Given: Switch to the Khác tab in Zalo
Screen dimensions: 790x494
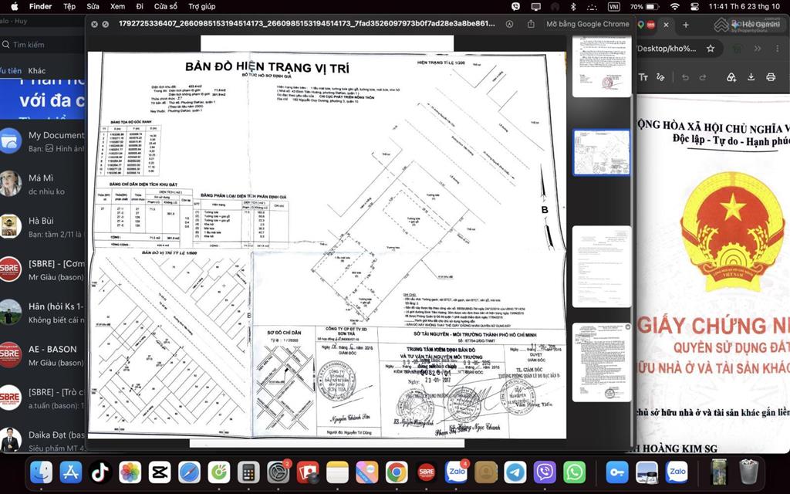Looking at the screenshot, I should [x=37, y=70].
